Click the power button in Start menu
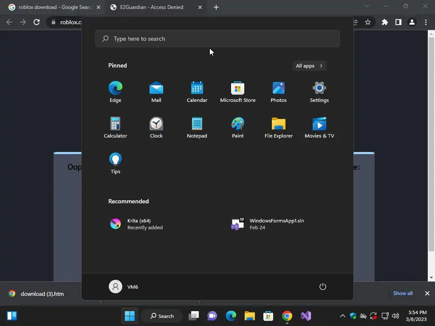This screenshot has width=435, height=326. (x=323, y=287)
